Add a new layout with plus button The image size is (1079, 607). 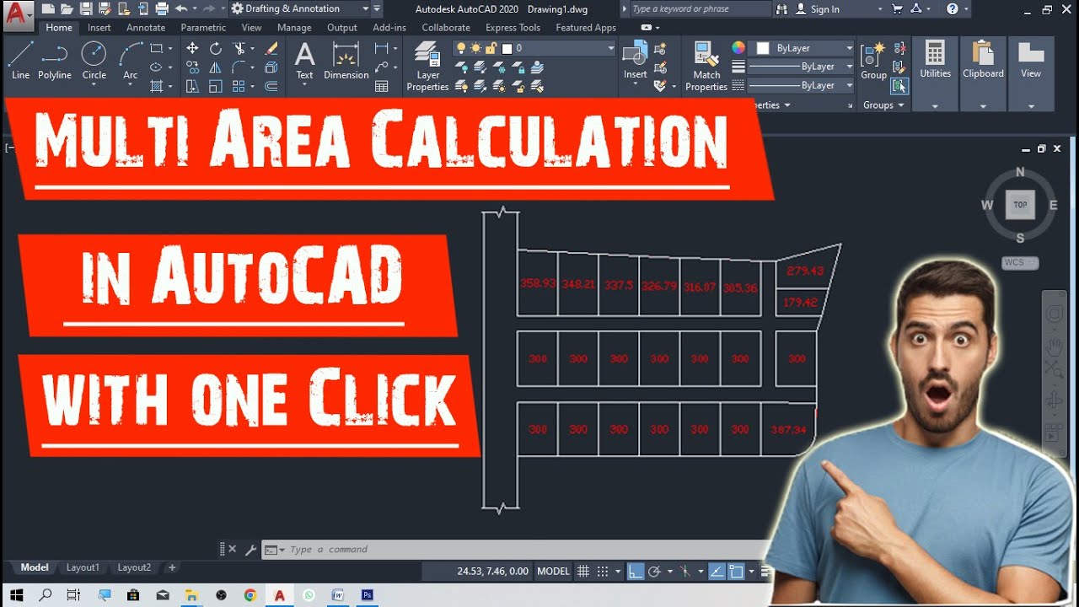pyautogui.click(x=172, y=567)
